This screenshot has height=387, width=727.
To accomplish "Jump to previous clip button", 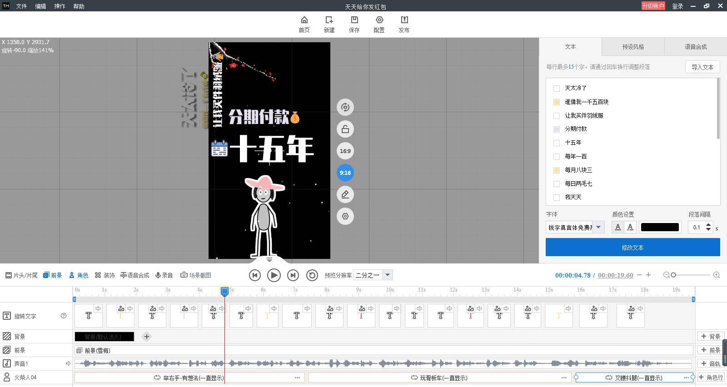I will (255, 275).
